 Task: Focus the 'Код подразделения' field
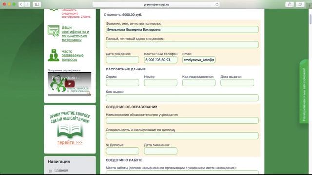click(199, 82)
